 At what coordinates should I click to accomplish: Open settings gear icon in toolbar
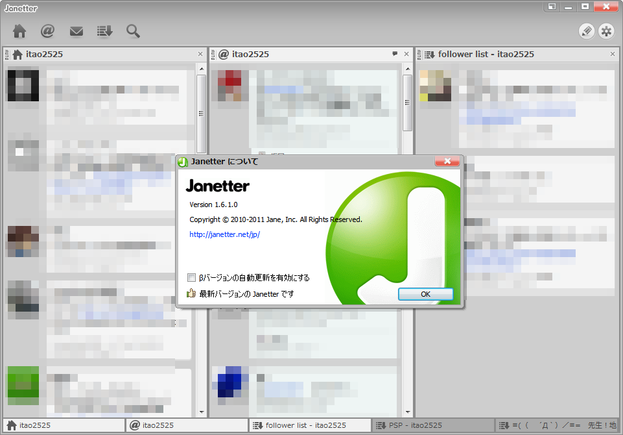tap(606, 31)
